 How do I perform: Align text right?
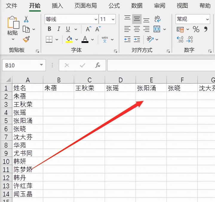tap(146, 29)
